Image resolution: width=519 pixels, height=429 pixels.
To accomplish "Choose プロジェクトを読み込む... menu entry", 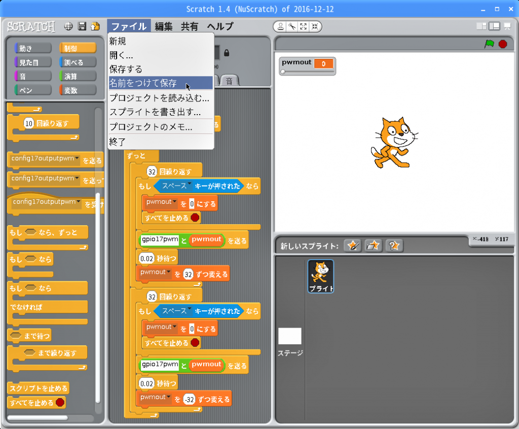I will click(x=161, y=98).
